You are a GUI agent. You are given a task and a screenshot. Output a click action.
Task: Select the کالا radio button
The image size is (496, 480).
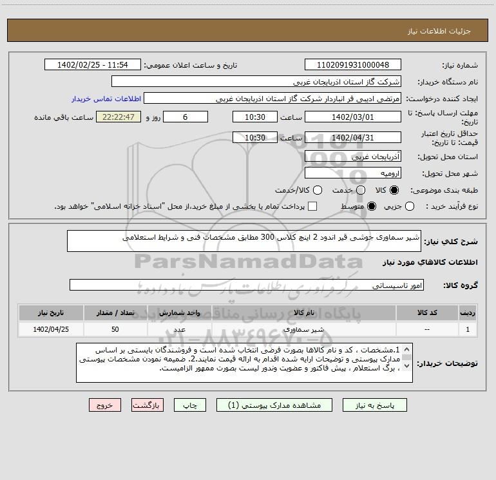394,190
